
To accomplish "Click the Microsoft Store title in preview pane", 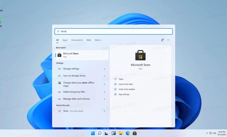I will [141, 65].
